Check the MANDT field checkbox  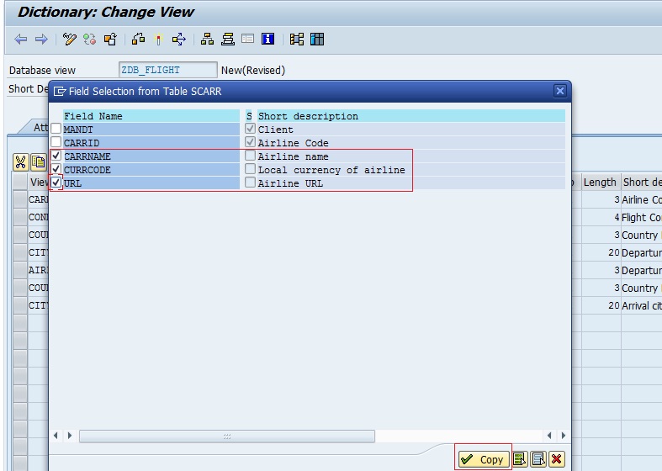coord(56,130)
